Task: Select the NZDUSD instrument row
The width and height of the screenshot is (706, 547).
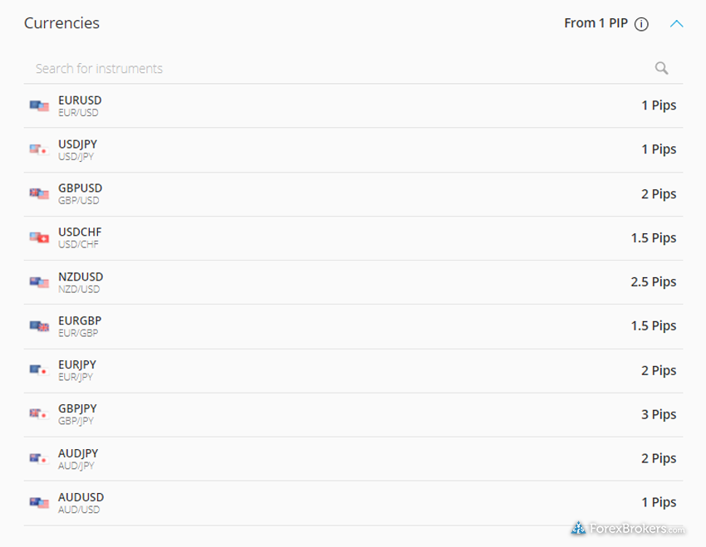Action: 354,282
